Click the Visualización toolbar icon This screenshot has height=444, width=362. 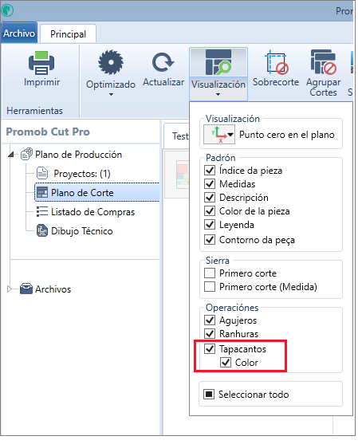tap(218, 62)
